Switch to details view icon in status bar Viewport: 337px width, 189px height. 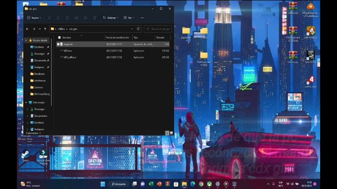167,133
